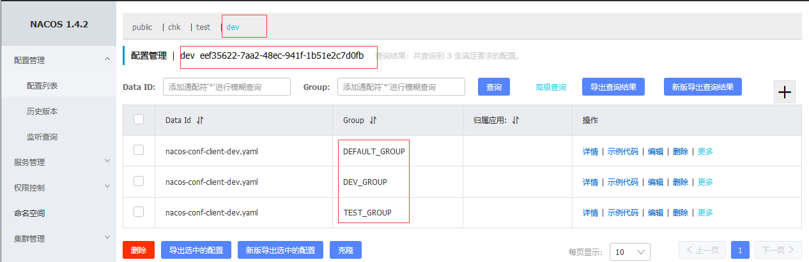Click the blue 查询 button
Image resolution: width=809 pixels, height=262 pixels.
tap(494, 87)
